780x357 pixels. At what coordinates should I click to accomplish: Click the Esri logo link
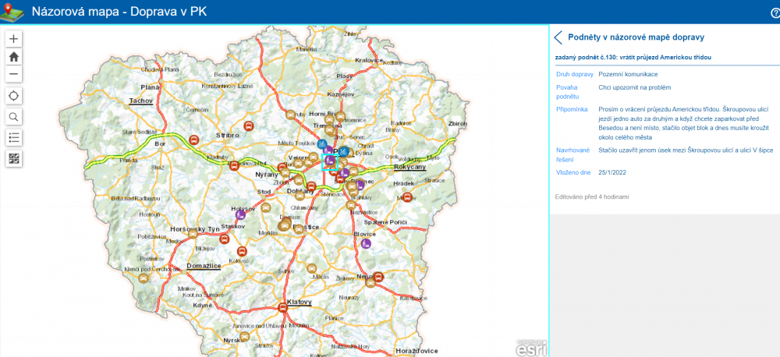[x=534, y=347]
